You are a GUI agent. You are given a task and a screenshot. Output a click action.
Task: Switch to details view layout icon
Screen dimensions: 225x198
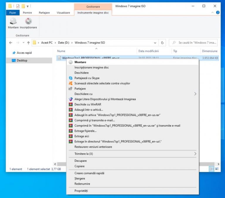212,169
